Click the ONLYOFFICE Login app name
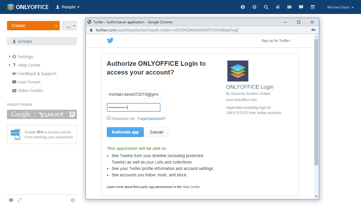This screenshot has width=361, height=206. pos(250,87)
